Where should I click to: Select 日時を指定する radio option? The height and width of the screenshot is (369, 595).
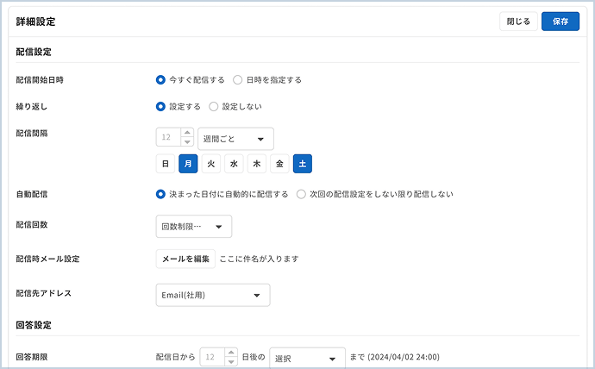pos(238,80)
